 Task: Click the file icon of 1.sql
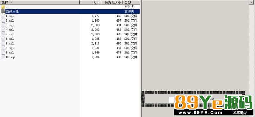[3, 16]
